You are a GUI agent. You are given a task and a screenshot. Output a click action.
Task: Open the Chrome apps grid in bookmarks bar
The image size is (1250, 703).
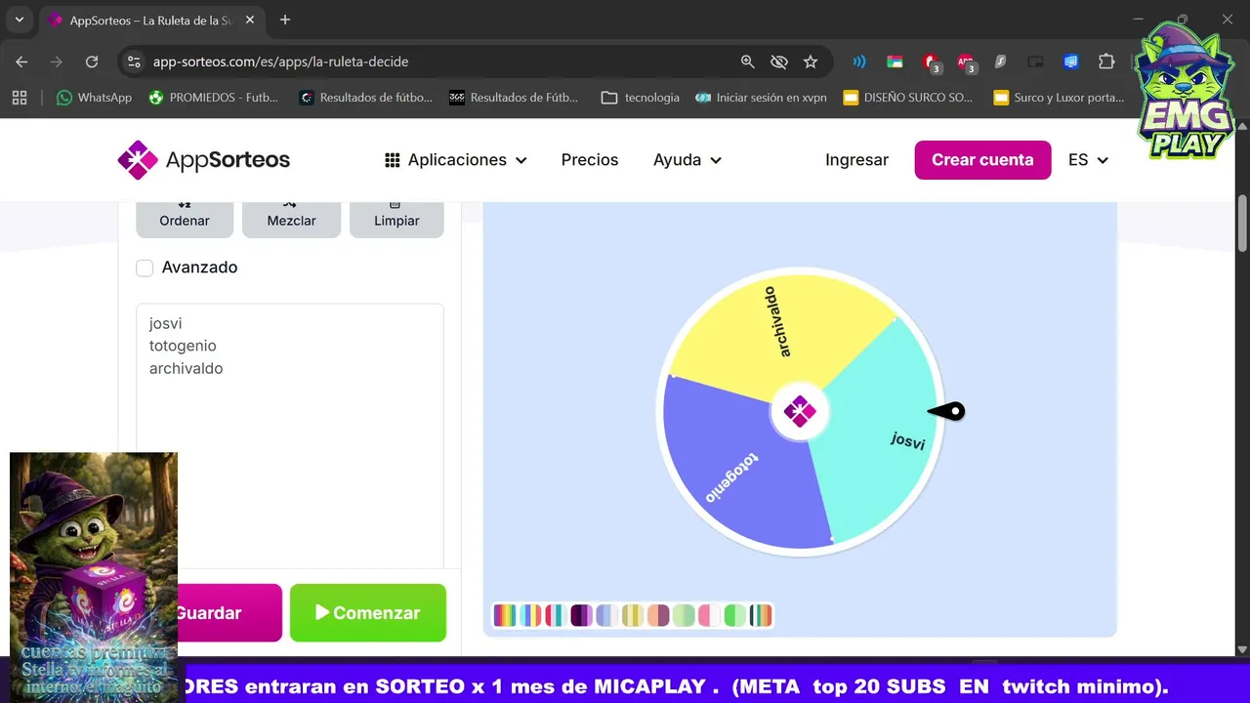tap(19, 98)
